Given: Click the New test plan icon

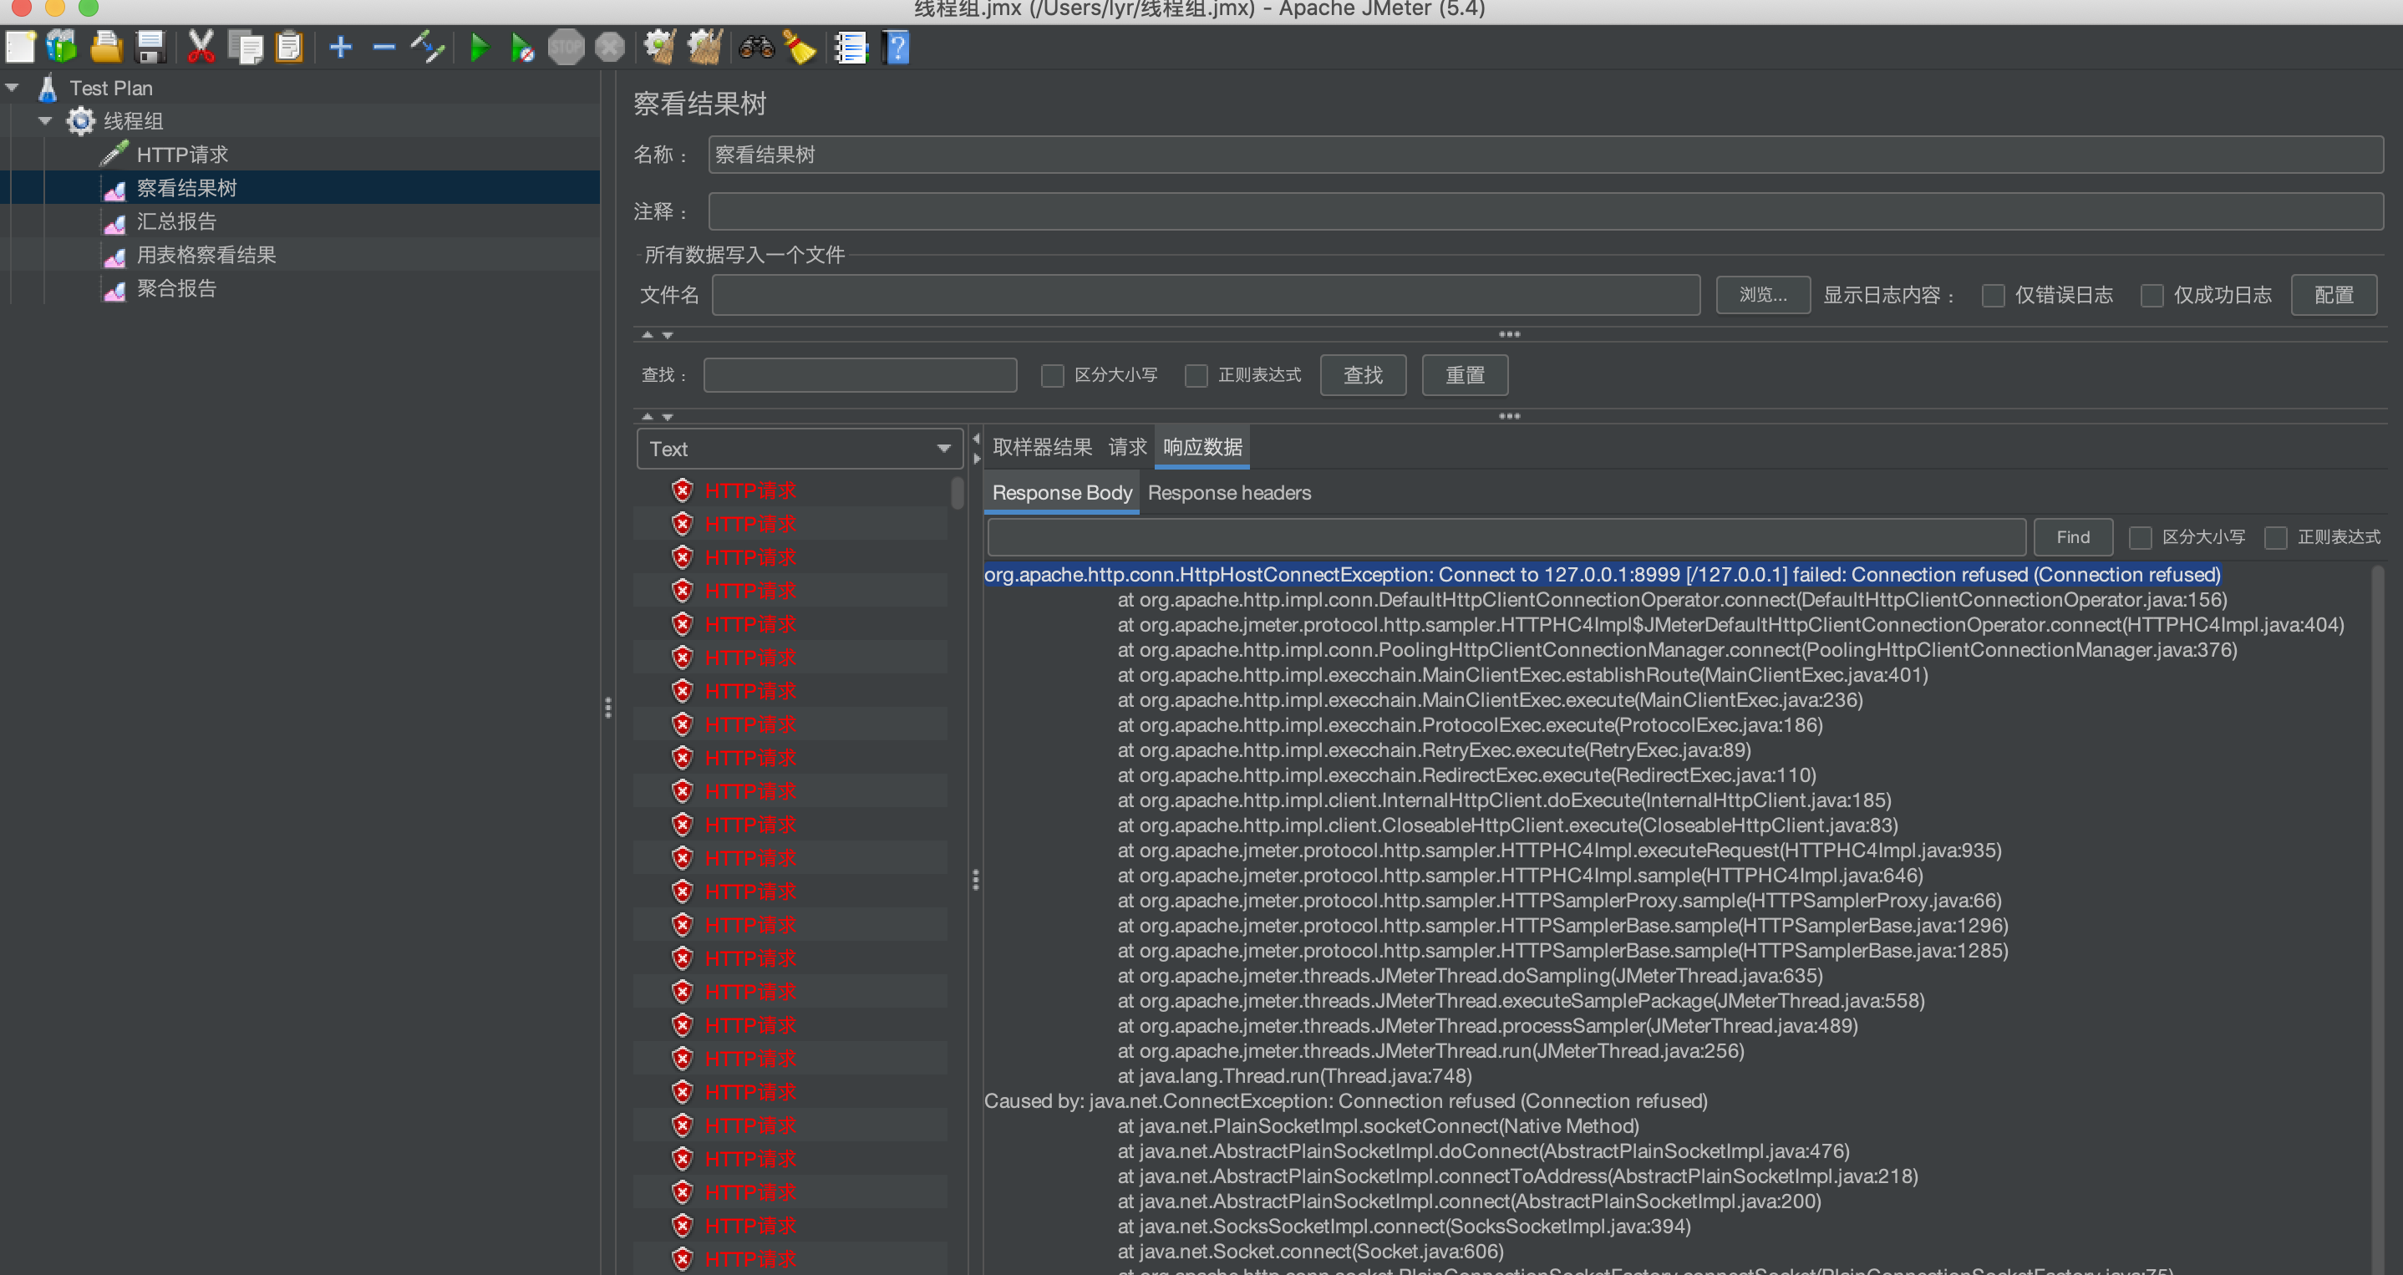Looking at the screenshot, I should (19, 47).
